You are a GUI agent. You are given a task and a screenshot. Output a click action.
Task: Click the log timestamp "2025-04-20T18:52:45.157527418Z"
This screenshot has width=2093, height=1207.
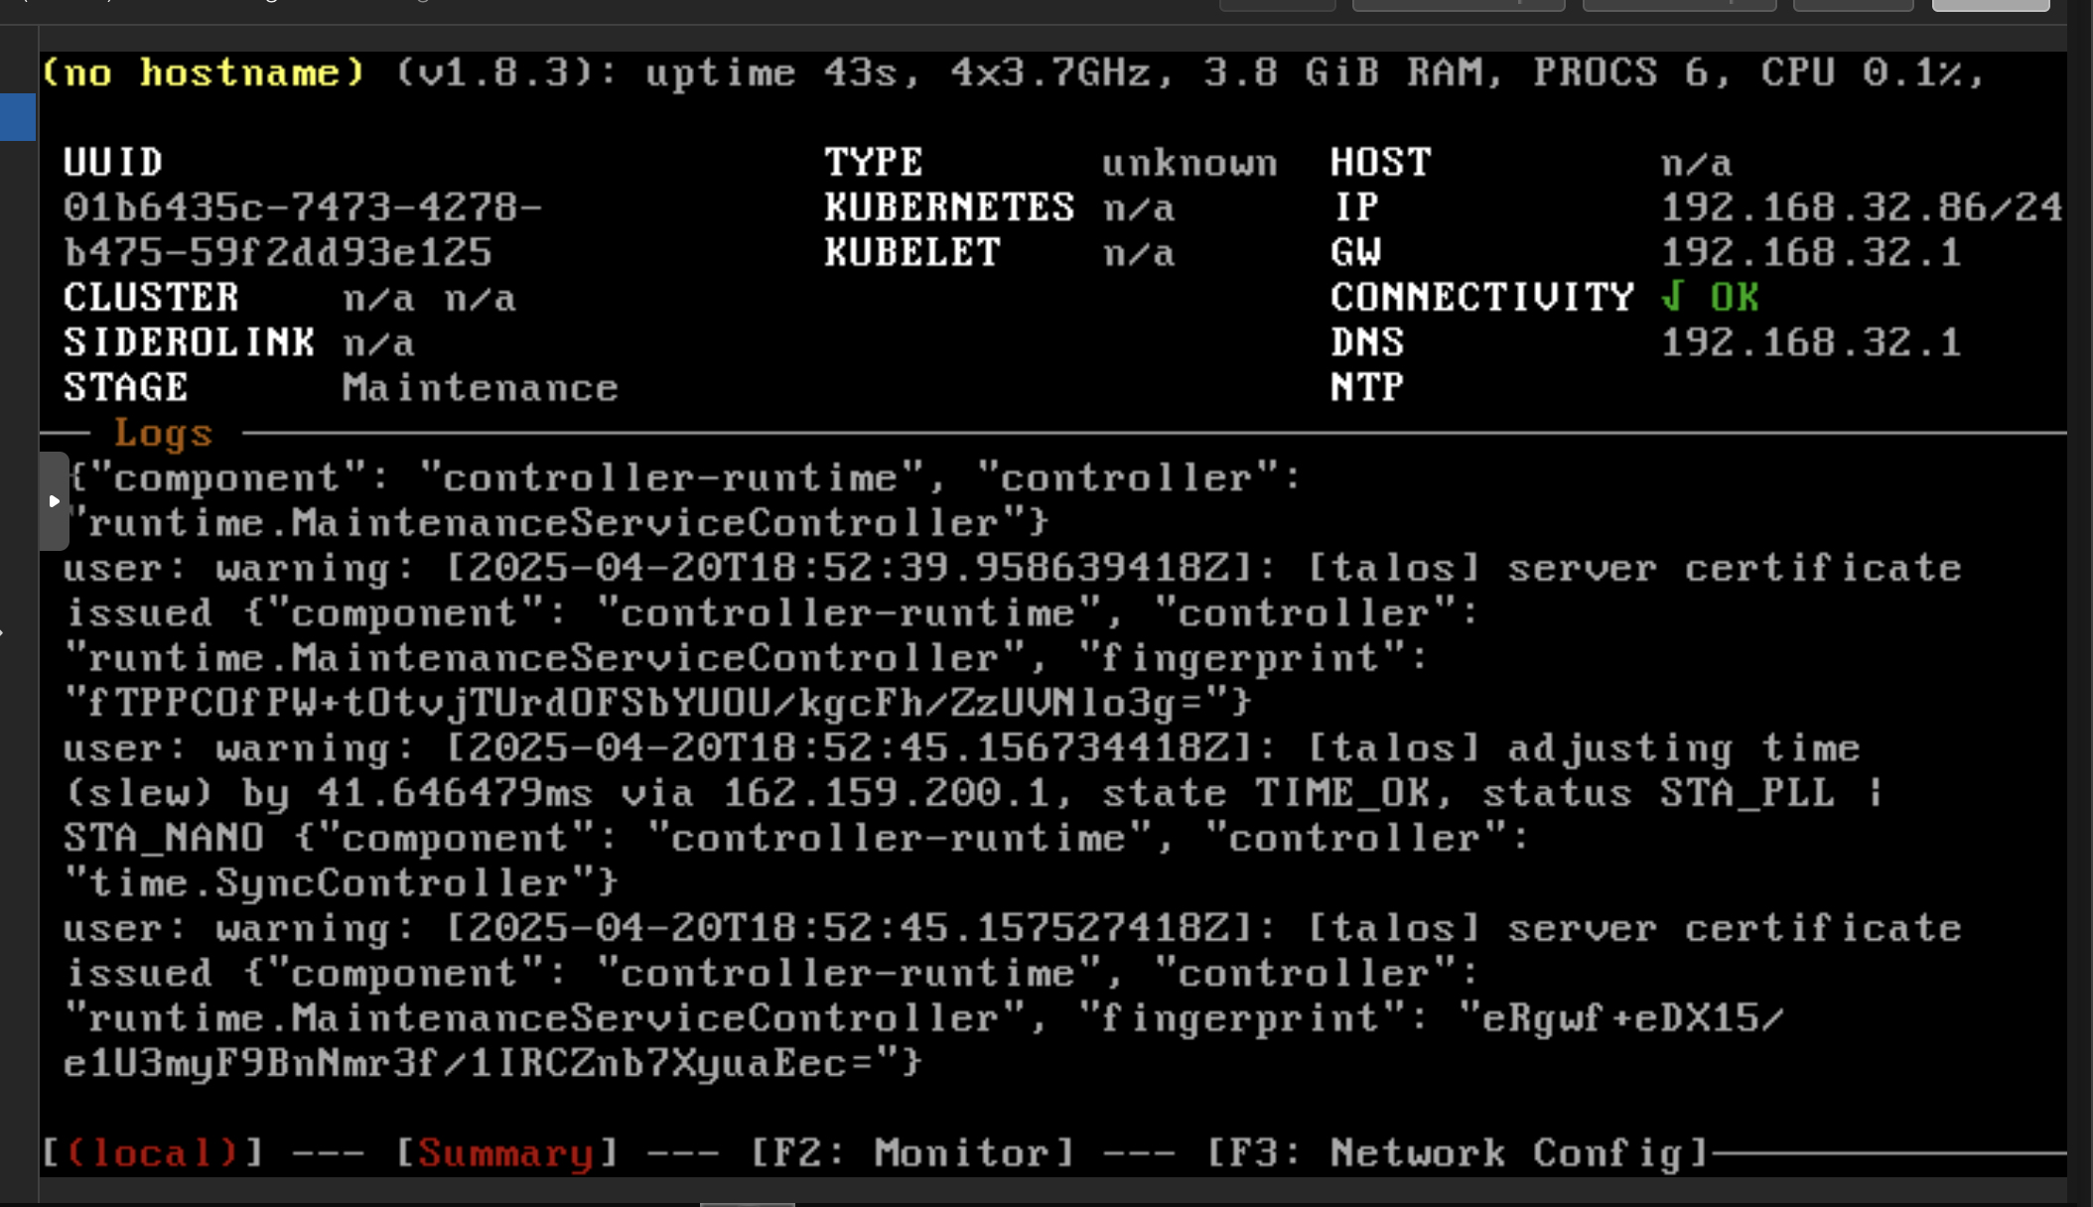848,928
